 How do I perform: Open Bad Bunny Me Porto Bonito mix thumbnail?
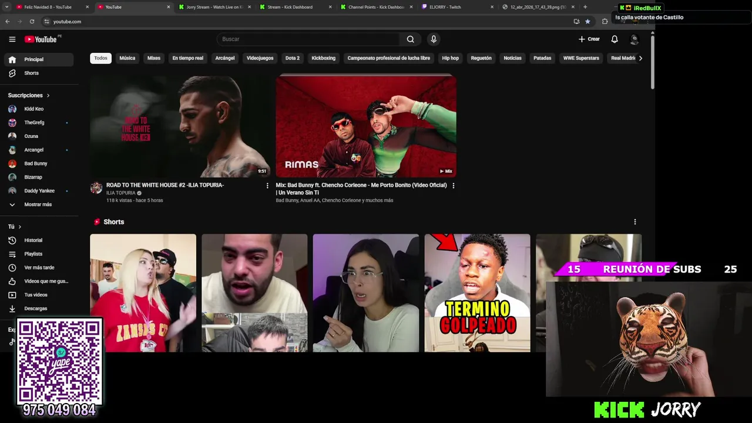tap(366, 126)
